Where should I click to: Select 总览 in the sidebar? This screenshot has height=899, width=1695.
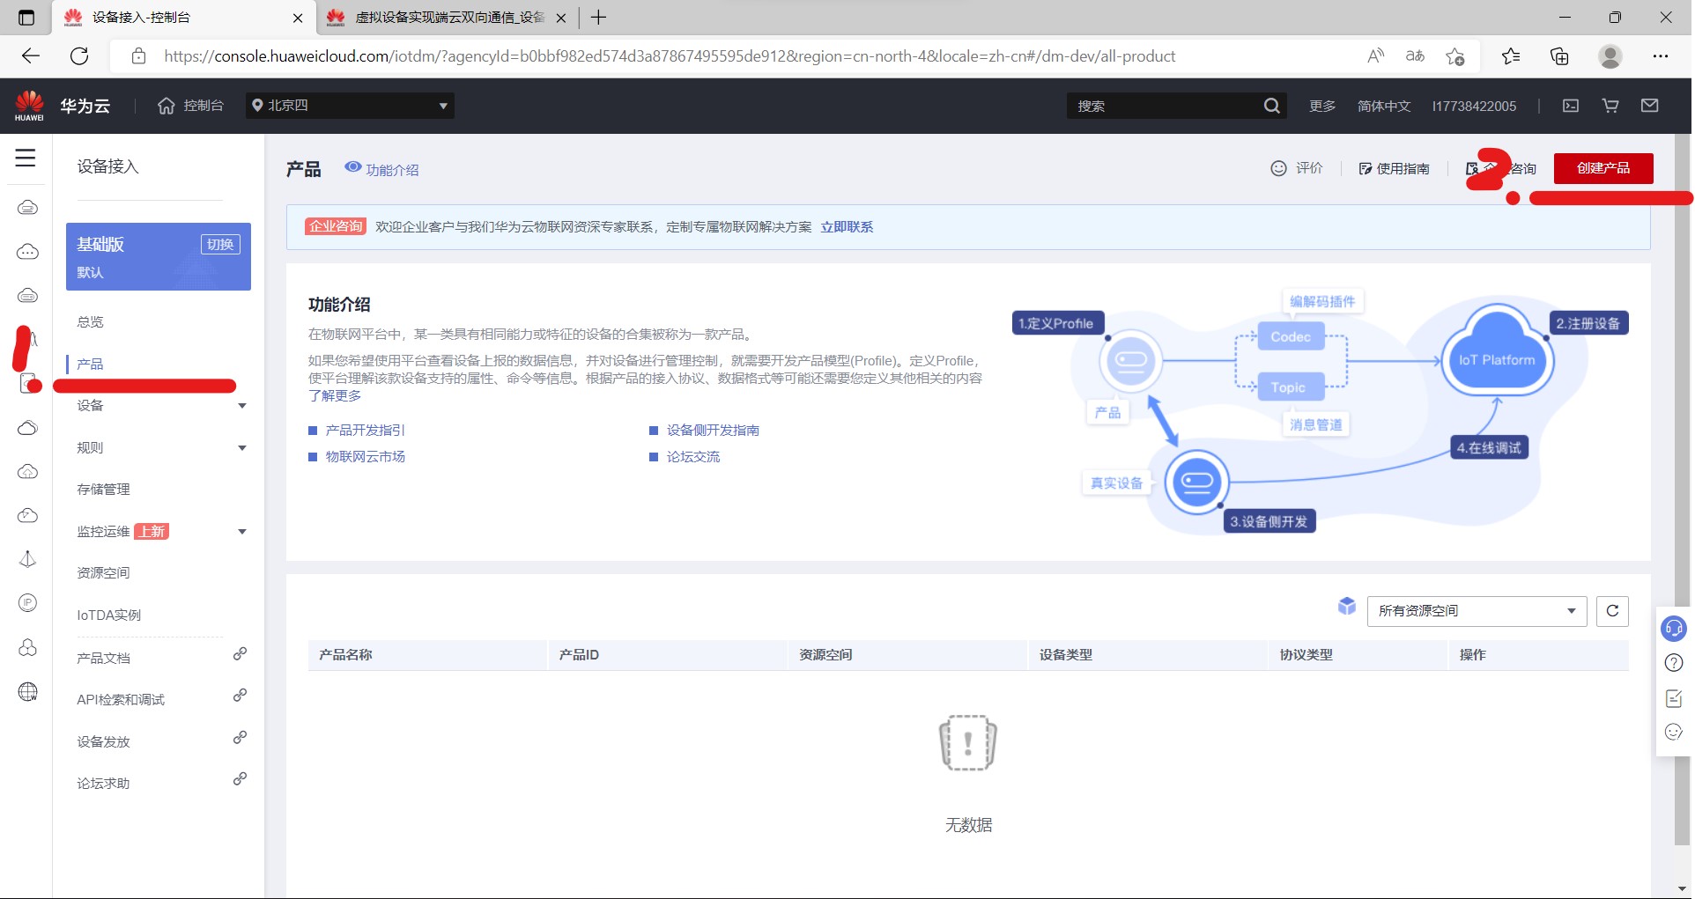(91, 322)
